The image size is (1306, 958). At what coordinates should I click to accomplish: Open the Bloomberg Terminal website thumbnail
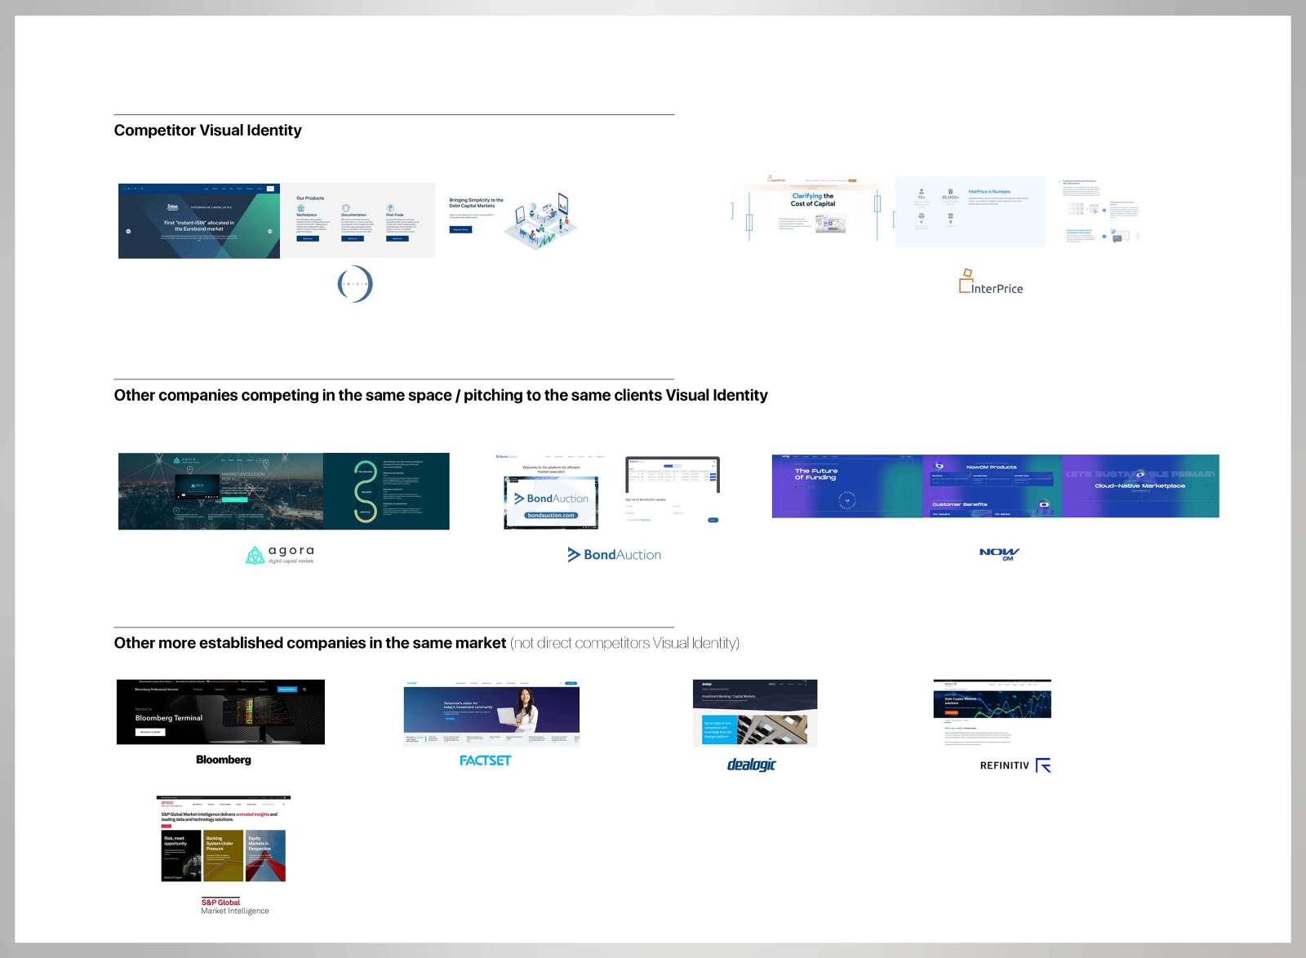click(x=220, y=712)
